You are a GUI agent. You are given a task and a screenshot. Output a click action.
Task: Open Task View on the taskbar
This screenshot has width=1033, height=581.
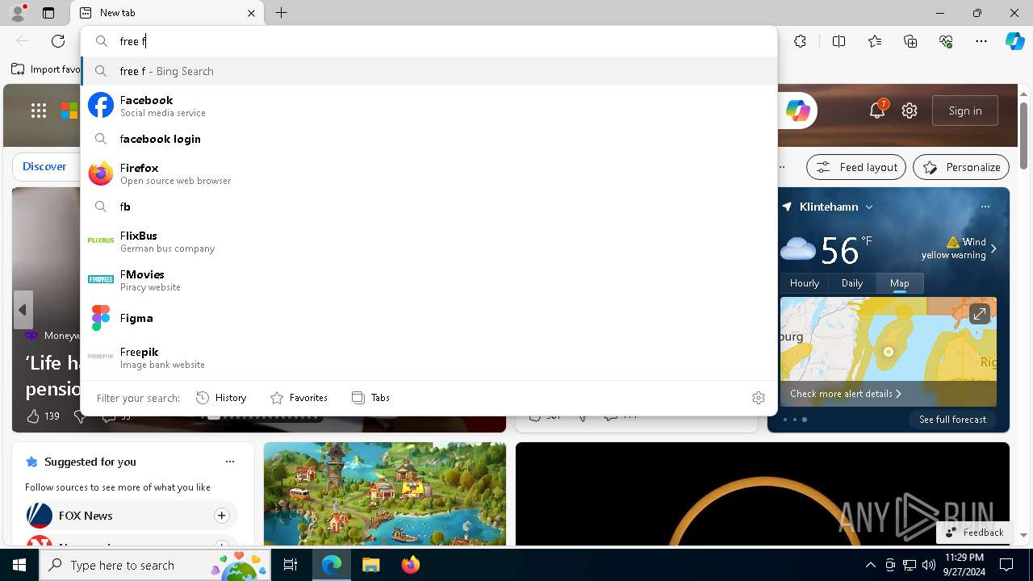291,565
